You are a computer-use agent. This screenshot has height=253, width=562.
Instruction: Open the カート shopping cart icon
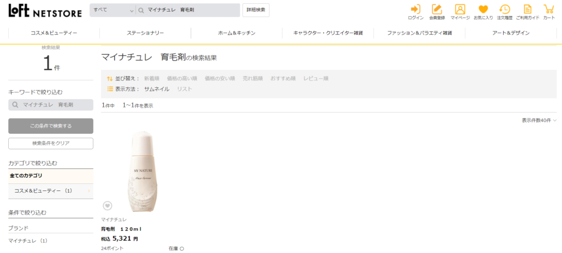(549, 12)
